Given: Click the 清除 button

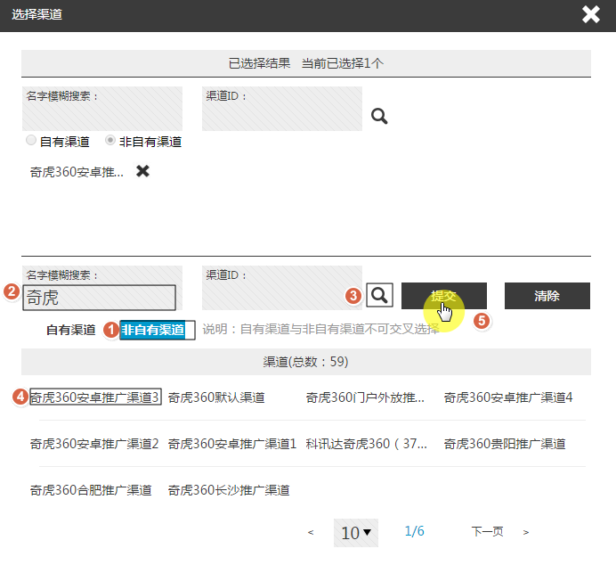Looking at the screenshot, I should (x=547, y=296).
